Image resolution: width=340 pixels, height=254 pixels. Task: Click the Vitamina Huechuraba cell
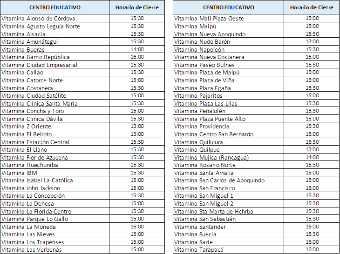click(54, 165)
